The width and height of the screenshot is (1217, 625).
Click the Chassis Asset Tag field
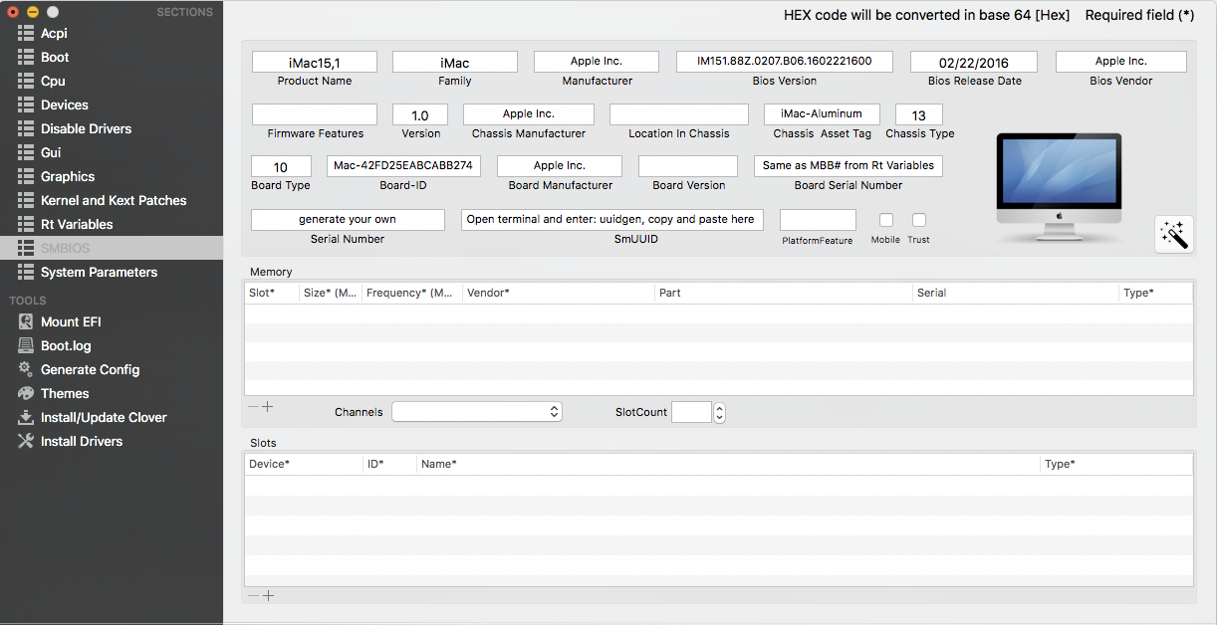tap(823, 114)
